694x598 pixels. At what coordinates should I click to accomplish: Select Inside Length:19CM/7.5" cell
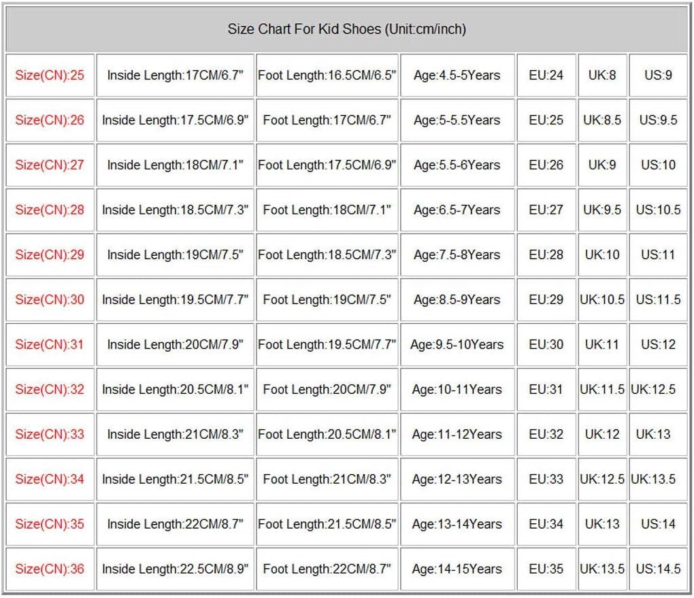(x=175, y=254)
